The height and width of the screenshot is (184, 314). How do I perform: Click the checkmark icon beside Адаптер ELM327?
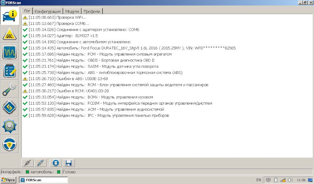(x=25, y=36)
